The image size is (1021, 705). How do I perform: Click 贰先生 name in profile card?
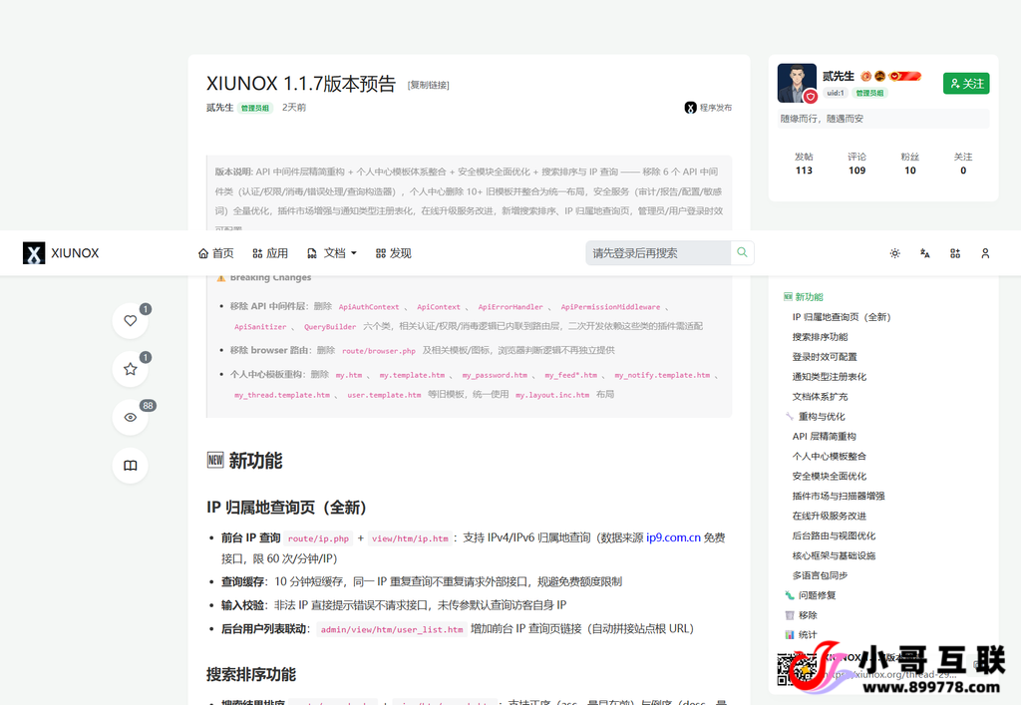tap(838, 76)
